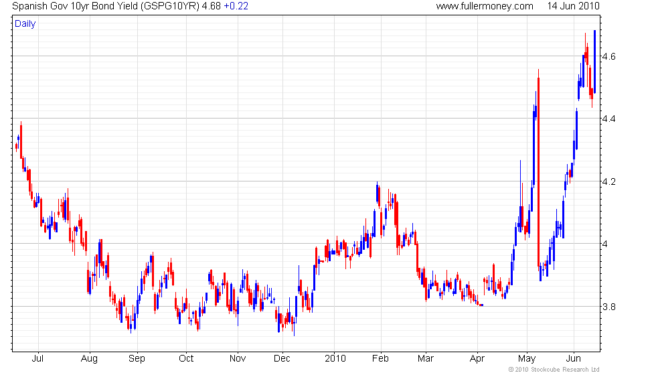Click the Sep x-axis label
Screen dimensions: 656x375
click(x=137, y=359)
